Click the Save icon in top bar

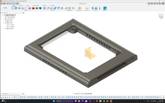tap(8, 3)
